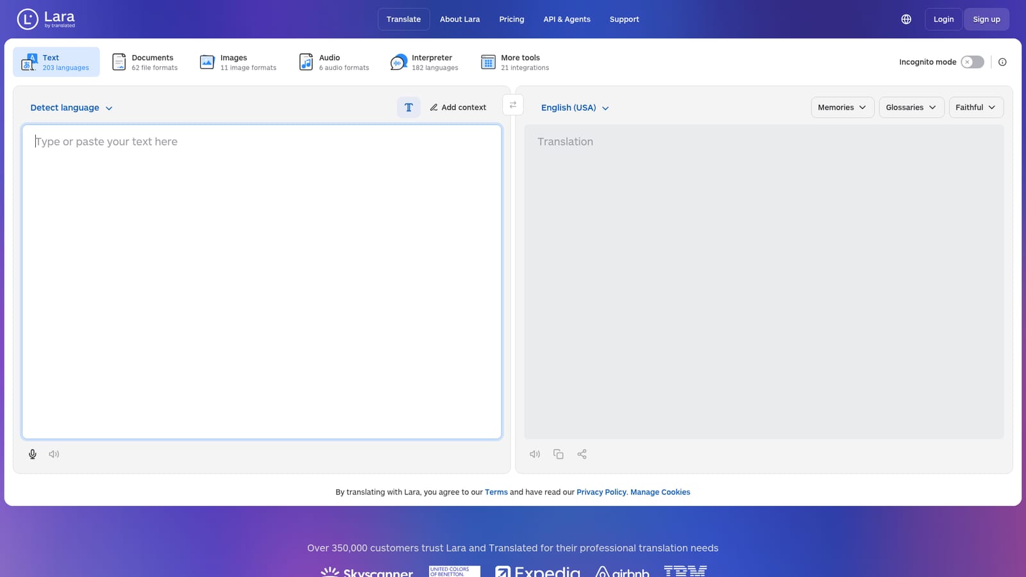This screenshot has width=1026, height=577.
Task: Click into the source text input area
Action: coord(262,282)
